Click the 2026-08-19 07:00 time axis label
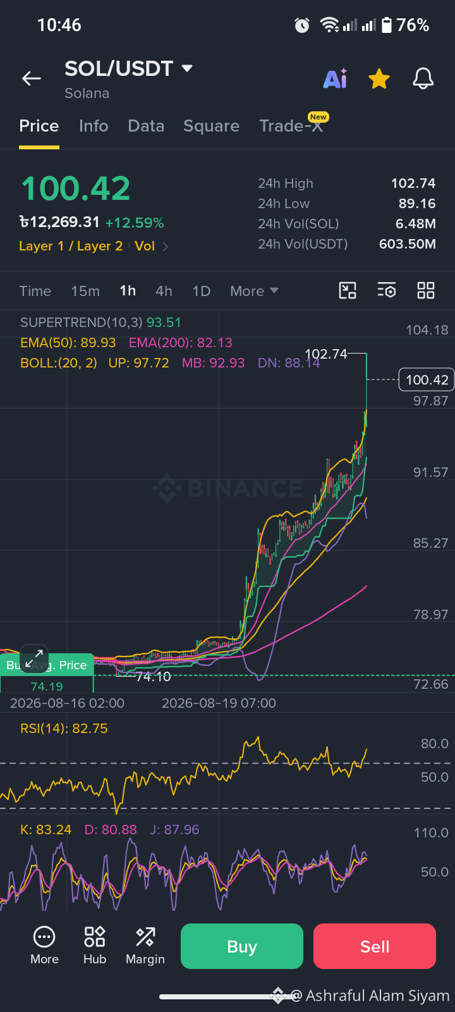The image size is (455, 1012). coord(219,703)
